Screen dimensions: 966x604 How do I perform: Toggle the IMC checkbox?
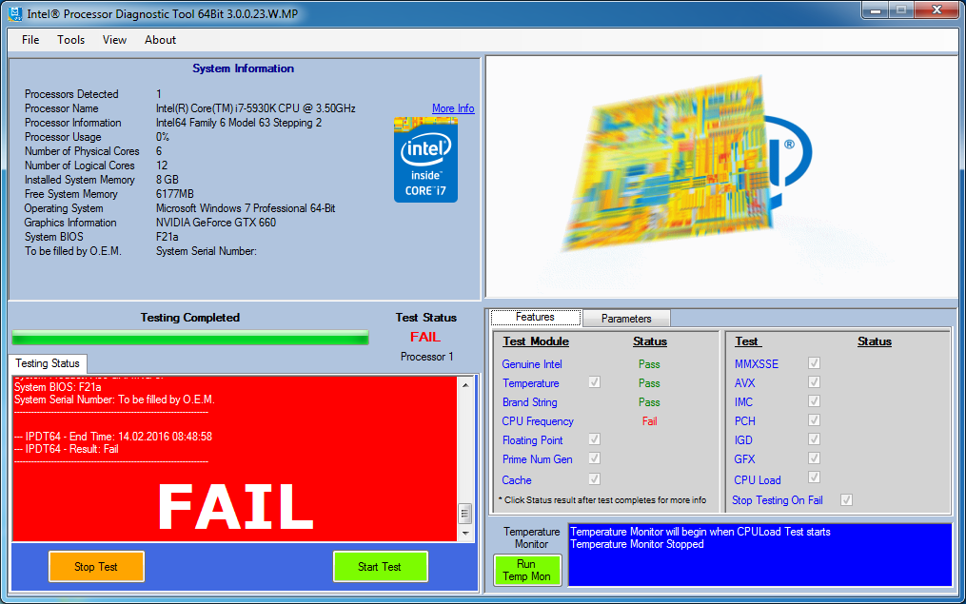814,401
